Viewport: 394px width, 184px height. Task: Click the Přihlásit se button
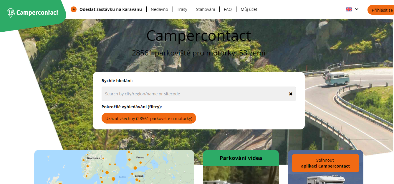[x=381, y=10]
